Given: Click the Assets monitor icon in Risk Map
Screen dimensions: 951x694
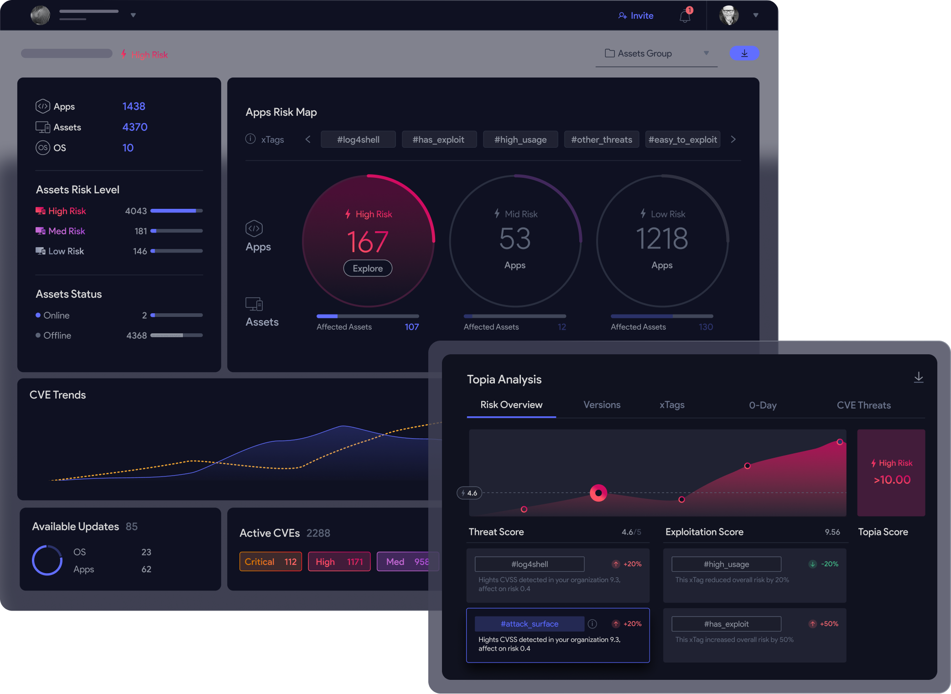Looking at the screenshot, I should click(x=254, y=304).
